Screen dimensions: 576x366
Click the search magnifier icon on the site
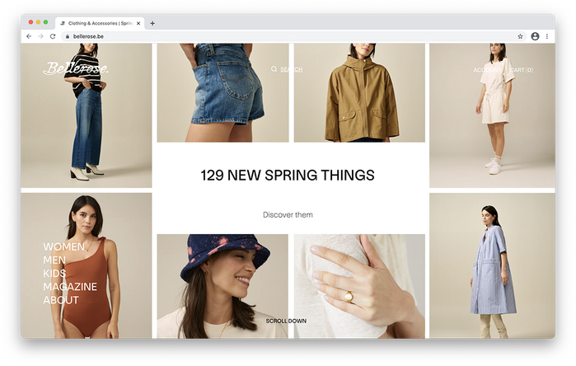coord(274,69)
